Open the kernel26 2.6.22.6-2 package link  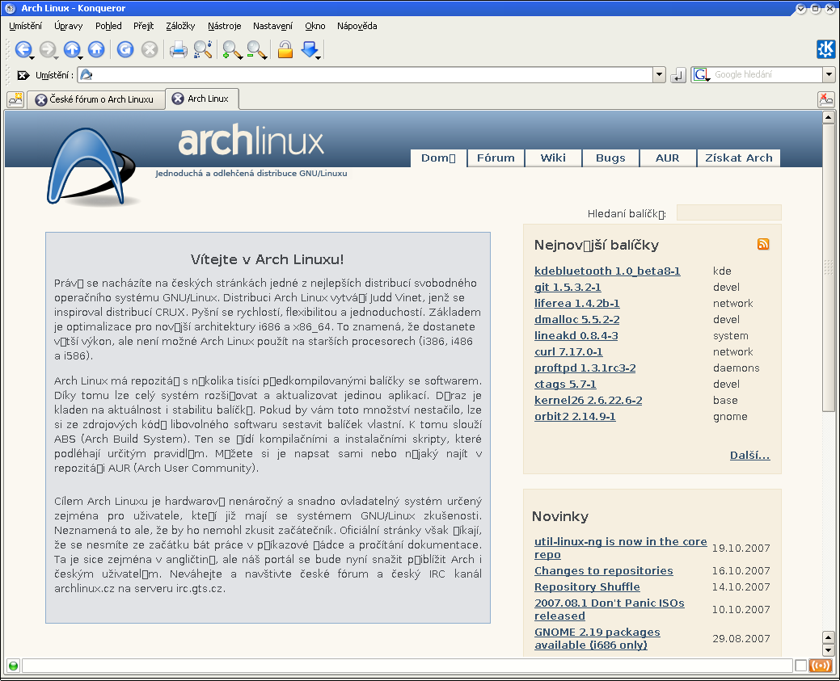[x=588, y=401]
